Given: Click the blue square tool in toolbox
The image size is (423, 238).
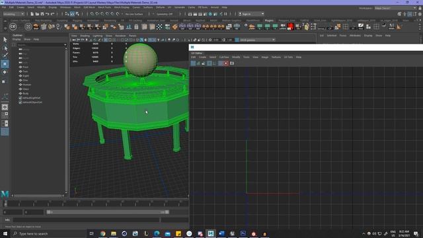Looking at the screenshot, I should (x=5, y=64).
